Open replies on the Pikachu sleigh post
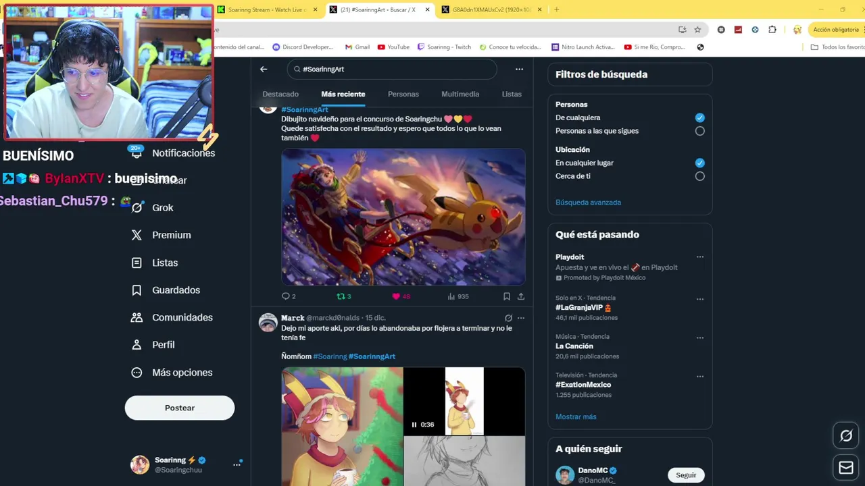Viewport: 865px width, 486px height. [x=289, y=296]
